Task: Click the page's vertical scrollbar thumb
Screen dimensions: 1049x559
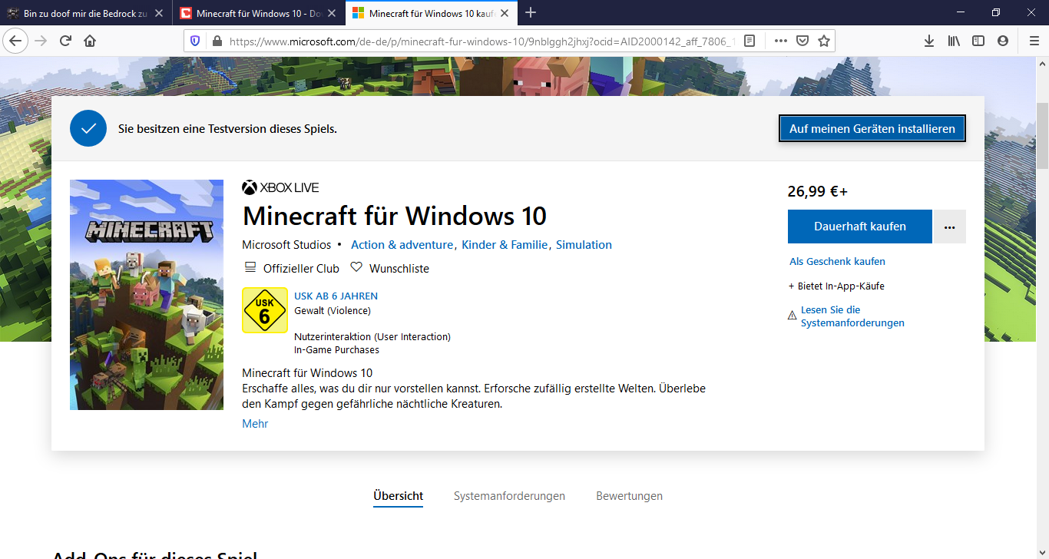Action: 1043,136
